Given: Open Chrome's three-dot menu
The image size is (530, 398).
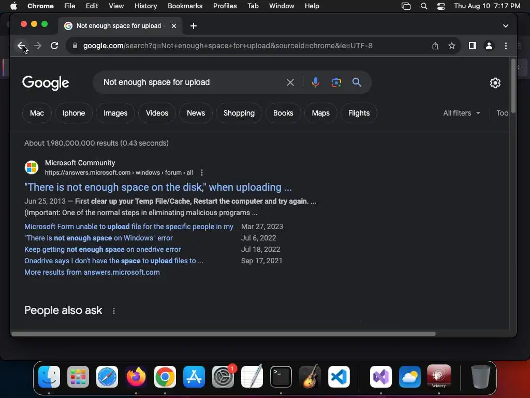Looking at the screenshot, I should 506,46.
